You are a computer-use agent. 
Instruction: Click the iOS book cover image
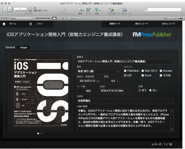click(40, 92)
